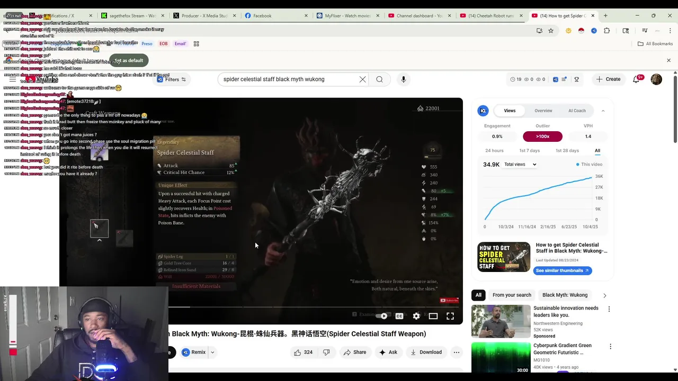Open the bookmarks bar apps grid icon
678x381 pixels.
click(x=196, y=44)
